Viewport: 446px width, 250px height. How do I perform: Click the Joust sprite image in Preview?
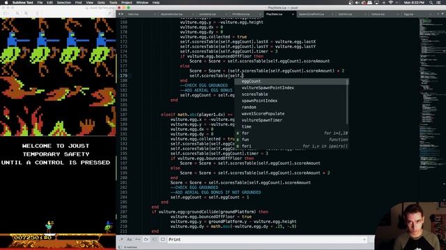(58, 77)
